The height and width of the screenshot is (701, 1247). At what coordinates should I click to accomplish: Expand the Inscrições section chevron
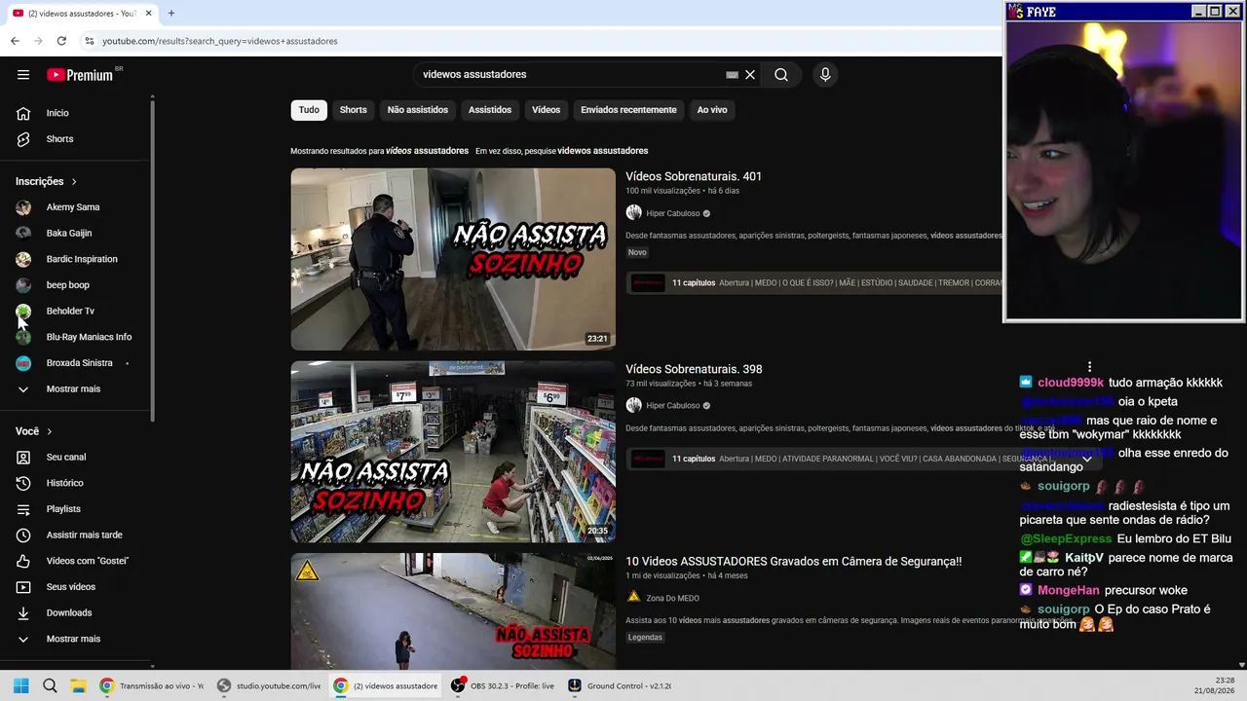pos(73,182)
